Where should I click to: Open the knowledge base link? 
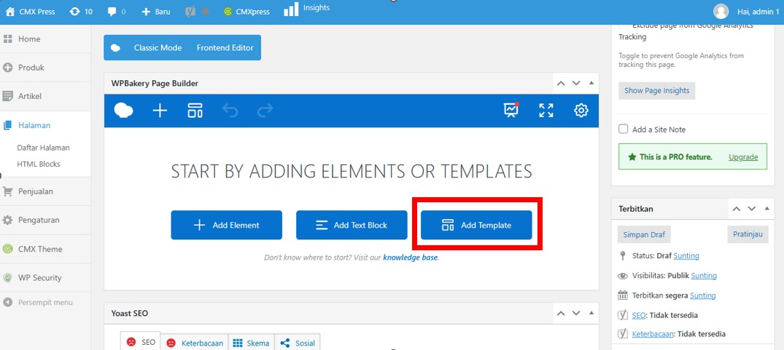[410, 258]
